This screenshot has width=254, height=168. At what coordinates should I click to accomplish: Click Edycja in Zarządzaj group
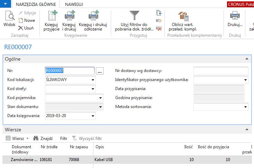tap(27, 13)
